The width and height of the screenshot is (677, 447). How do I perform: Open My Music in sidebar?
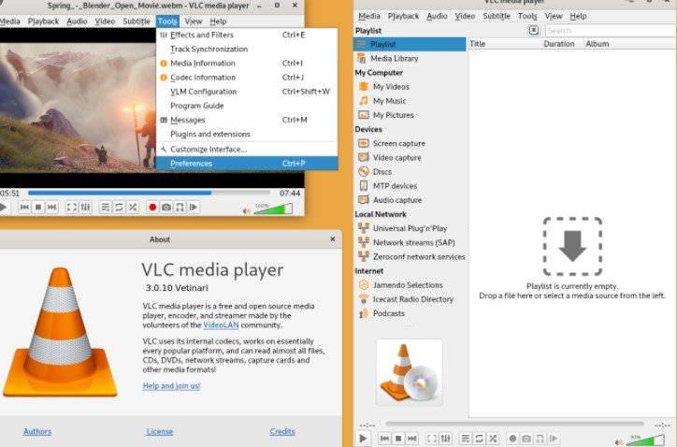point(410,101)
